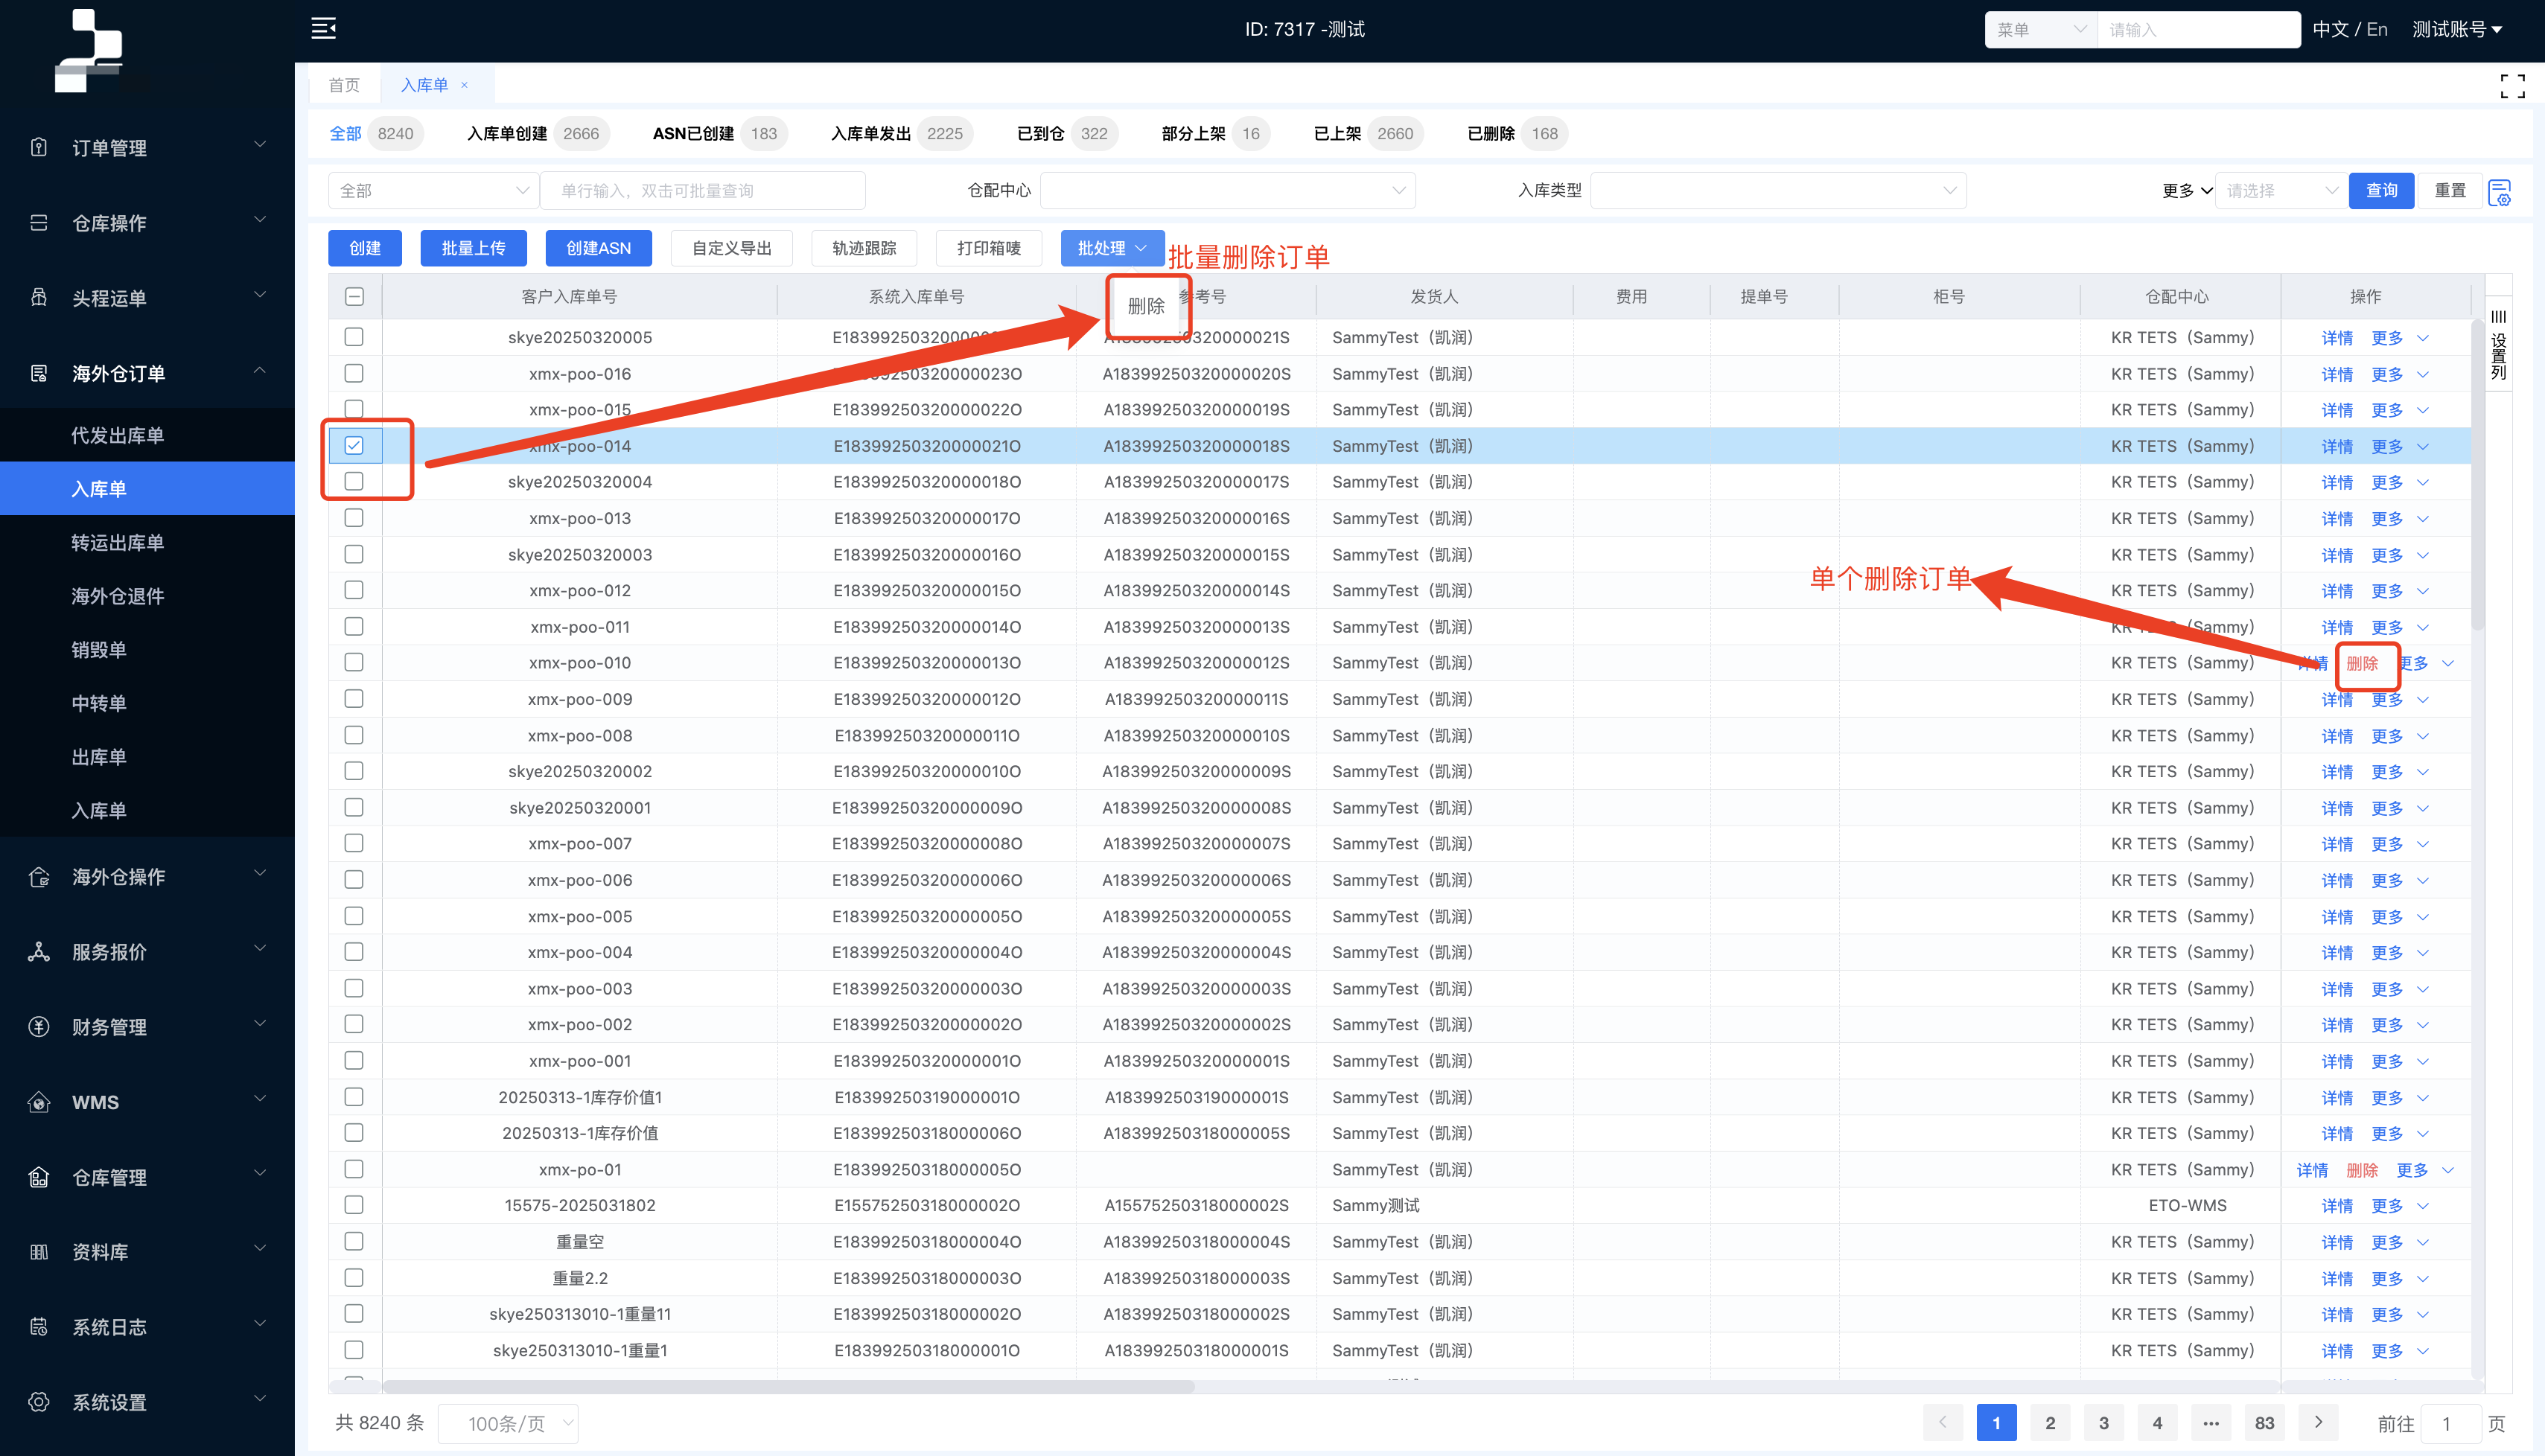
Task: Click the 海外仓操作 sidebar icon
Action: click(39, 877)
